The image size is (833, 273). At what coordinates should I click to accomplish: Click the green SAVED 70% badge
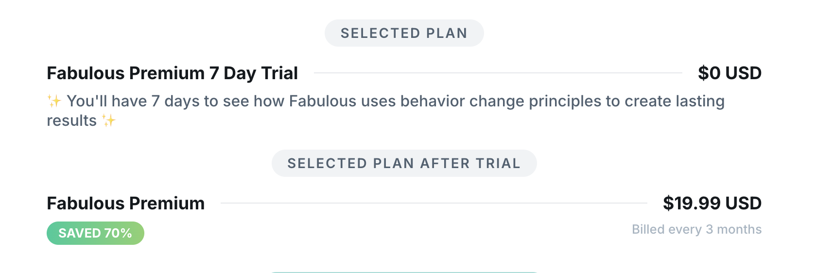(x=95, y=233)
